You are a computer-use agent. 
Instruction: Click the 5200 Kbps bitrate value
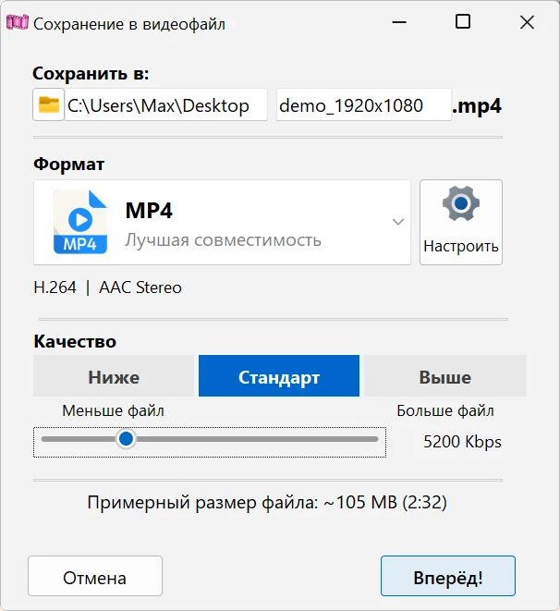tap(462, 442)
